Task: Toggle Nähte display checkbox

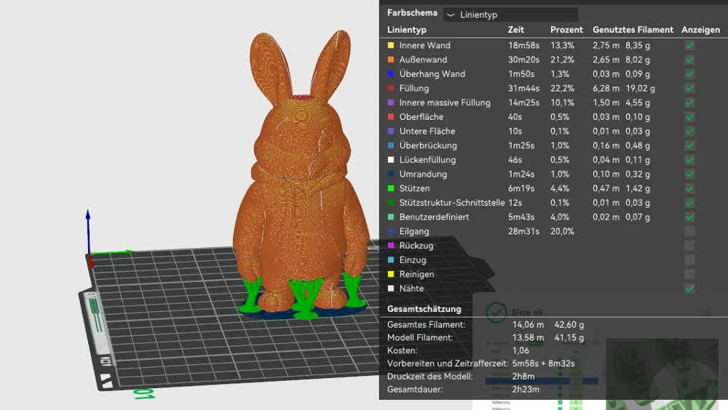Action: [689, 289]
